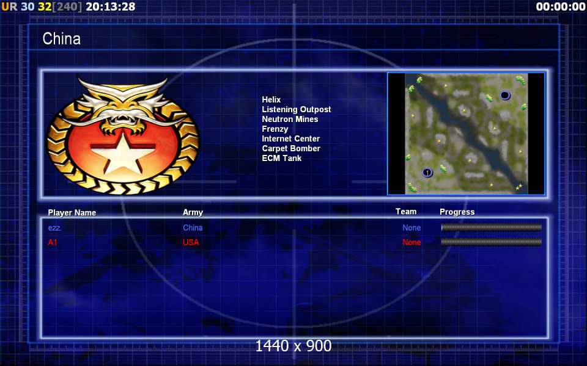This screenshot has height=366, width=587.
Task: Click the UR indicator in the top overlay
Action: [9, 7]
